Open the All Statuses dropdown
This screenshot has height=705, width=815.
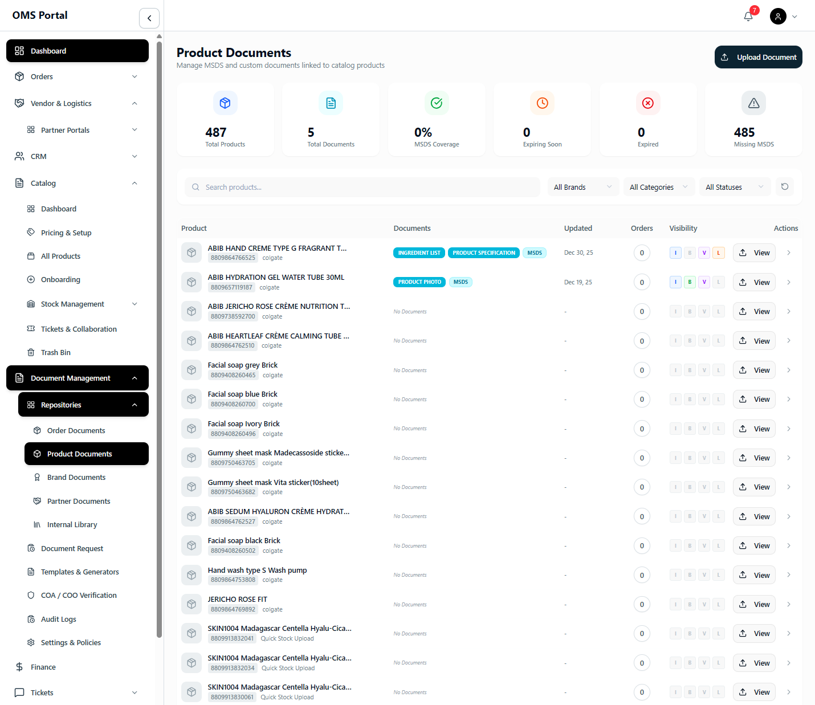(735, 187)
